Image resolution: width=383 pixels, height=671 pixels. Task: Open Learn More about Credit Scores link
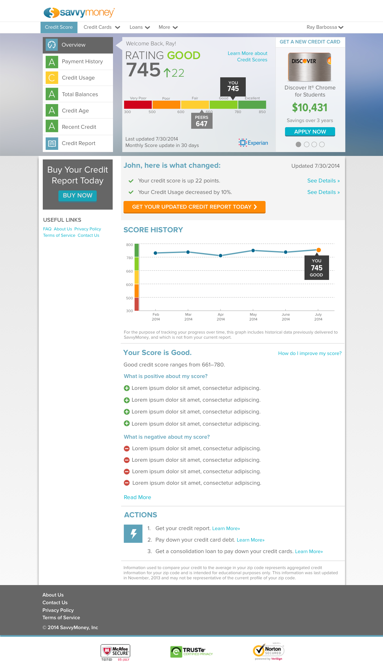tap(248, 57)
